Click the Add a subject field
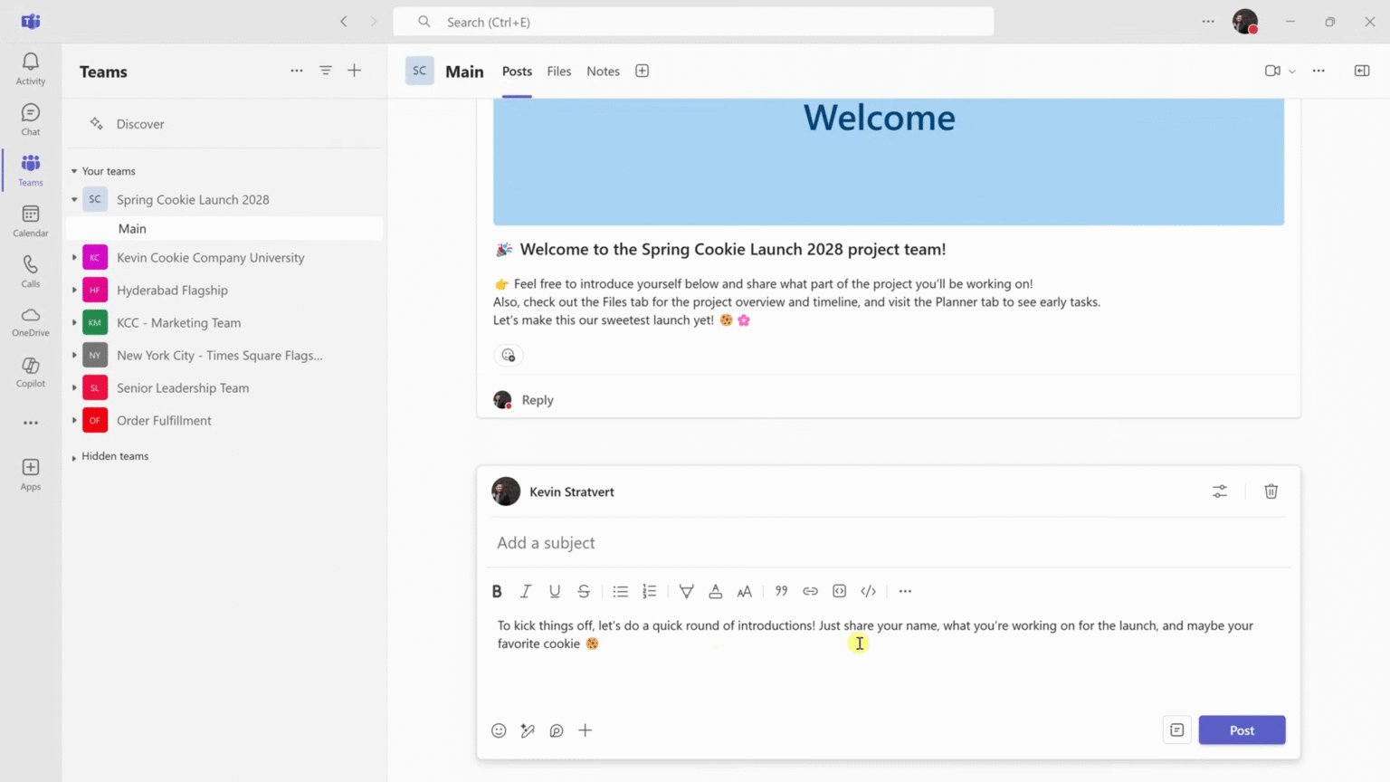 click(889, 543)
